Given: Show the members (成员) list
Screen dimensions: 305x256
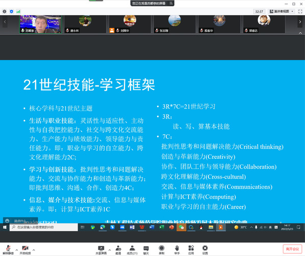Looking at the screenshot, I should coord(132,250).
